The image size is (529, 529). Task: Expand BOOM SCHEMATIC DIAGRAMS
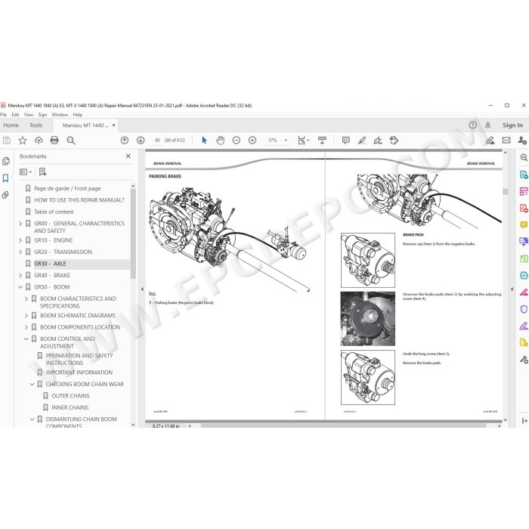[x=26, y=315]
